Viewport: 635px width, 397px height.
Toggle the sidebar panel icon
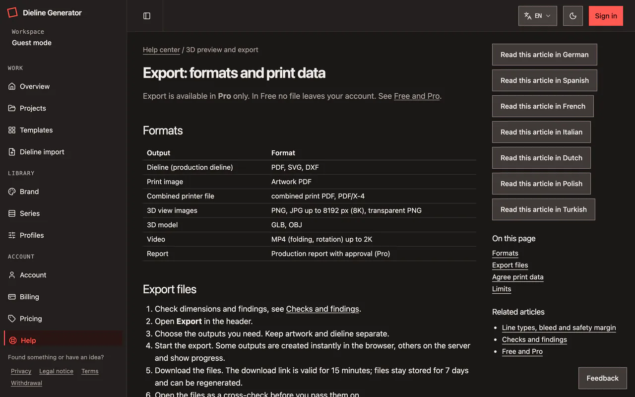[x=147, y=16]
